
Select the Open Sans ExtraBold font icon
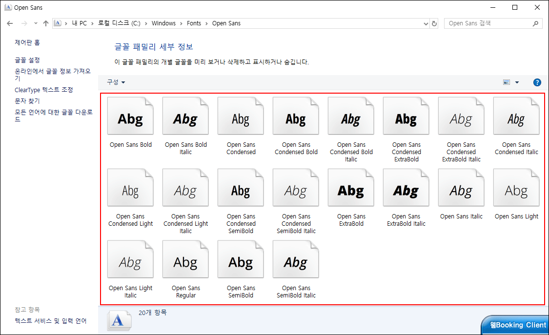coord(351,188)
